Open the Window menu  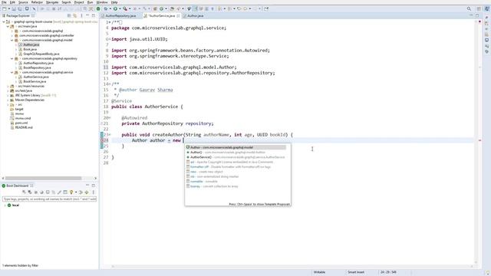coord(102,2)
